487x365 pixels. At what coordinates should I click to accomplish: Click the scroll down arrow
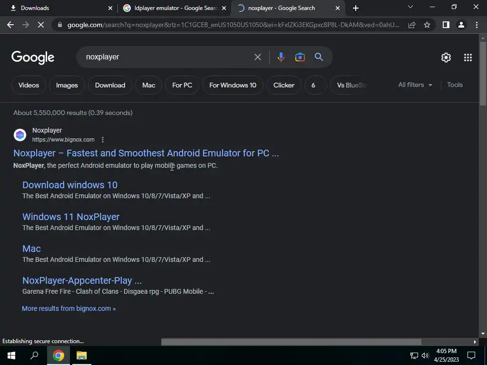(x=483, y=334)
